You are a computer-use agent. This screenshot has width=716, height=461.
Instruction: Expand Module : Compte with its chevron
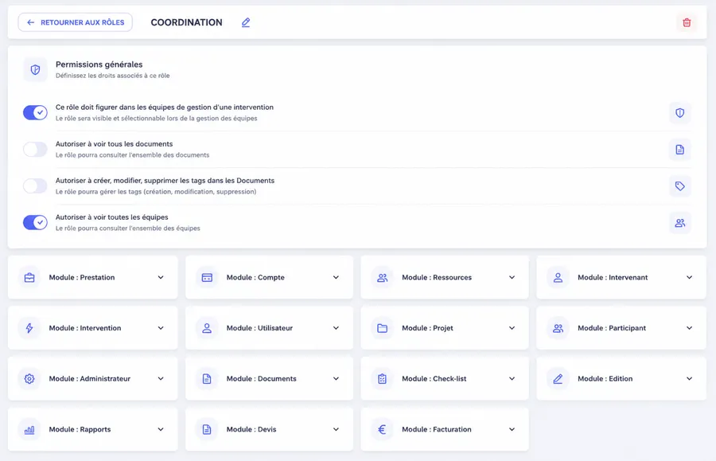(x=336, y=277)
